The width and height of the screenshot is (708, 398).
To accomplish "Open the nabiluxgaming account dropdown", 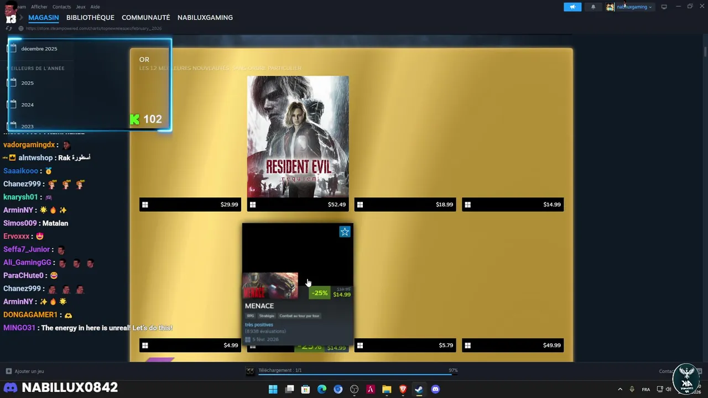I will 631,7.
